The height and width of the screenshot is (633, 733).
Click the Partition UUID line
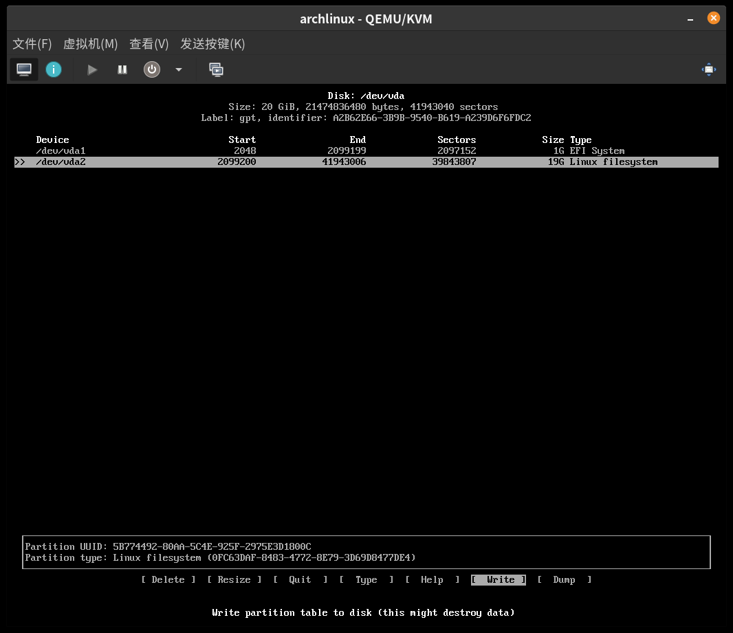168,546
